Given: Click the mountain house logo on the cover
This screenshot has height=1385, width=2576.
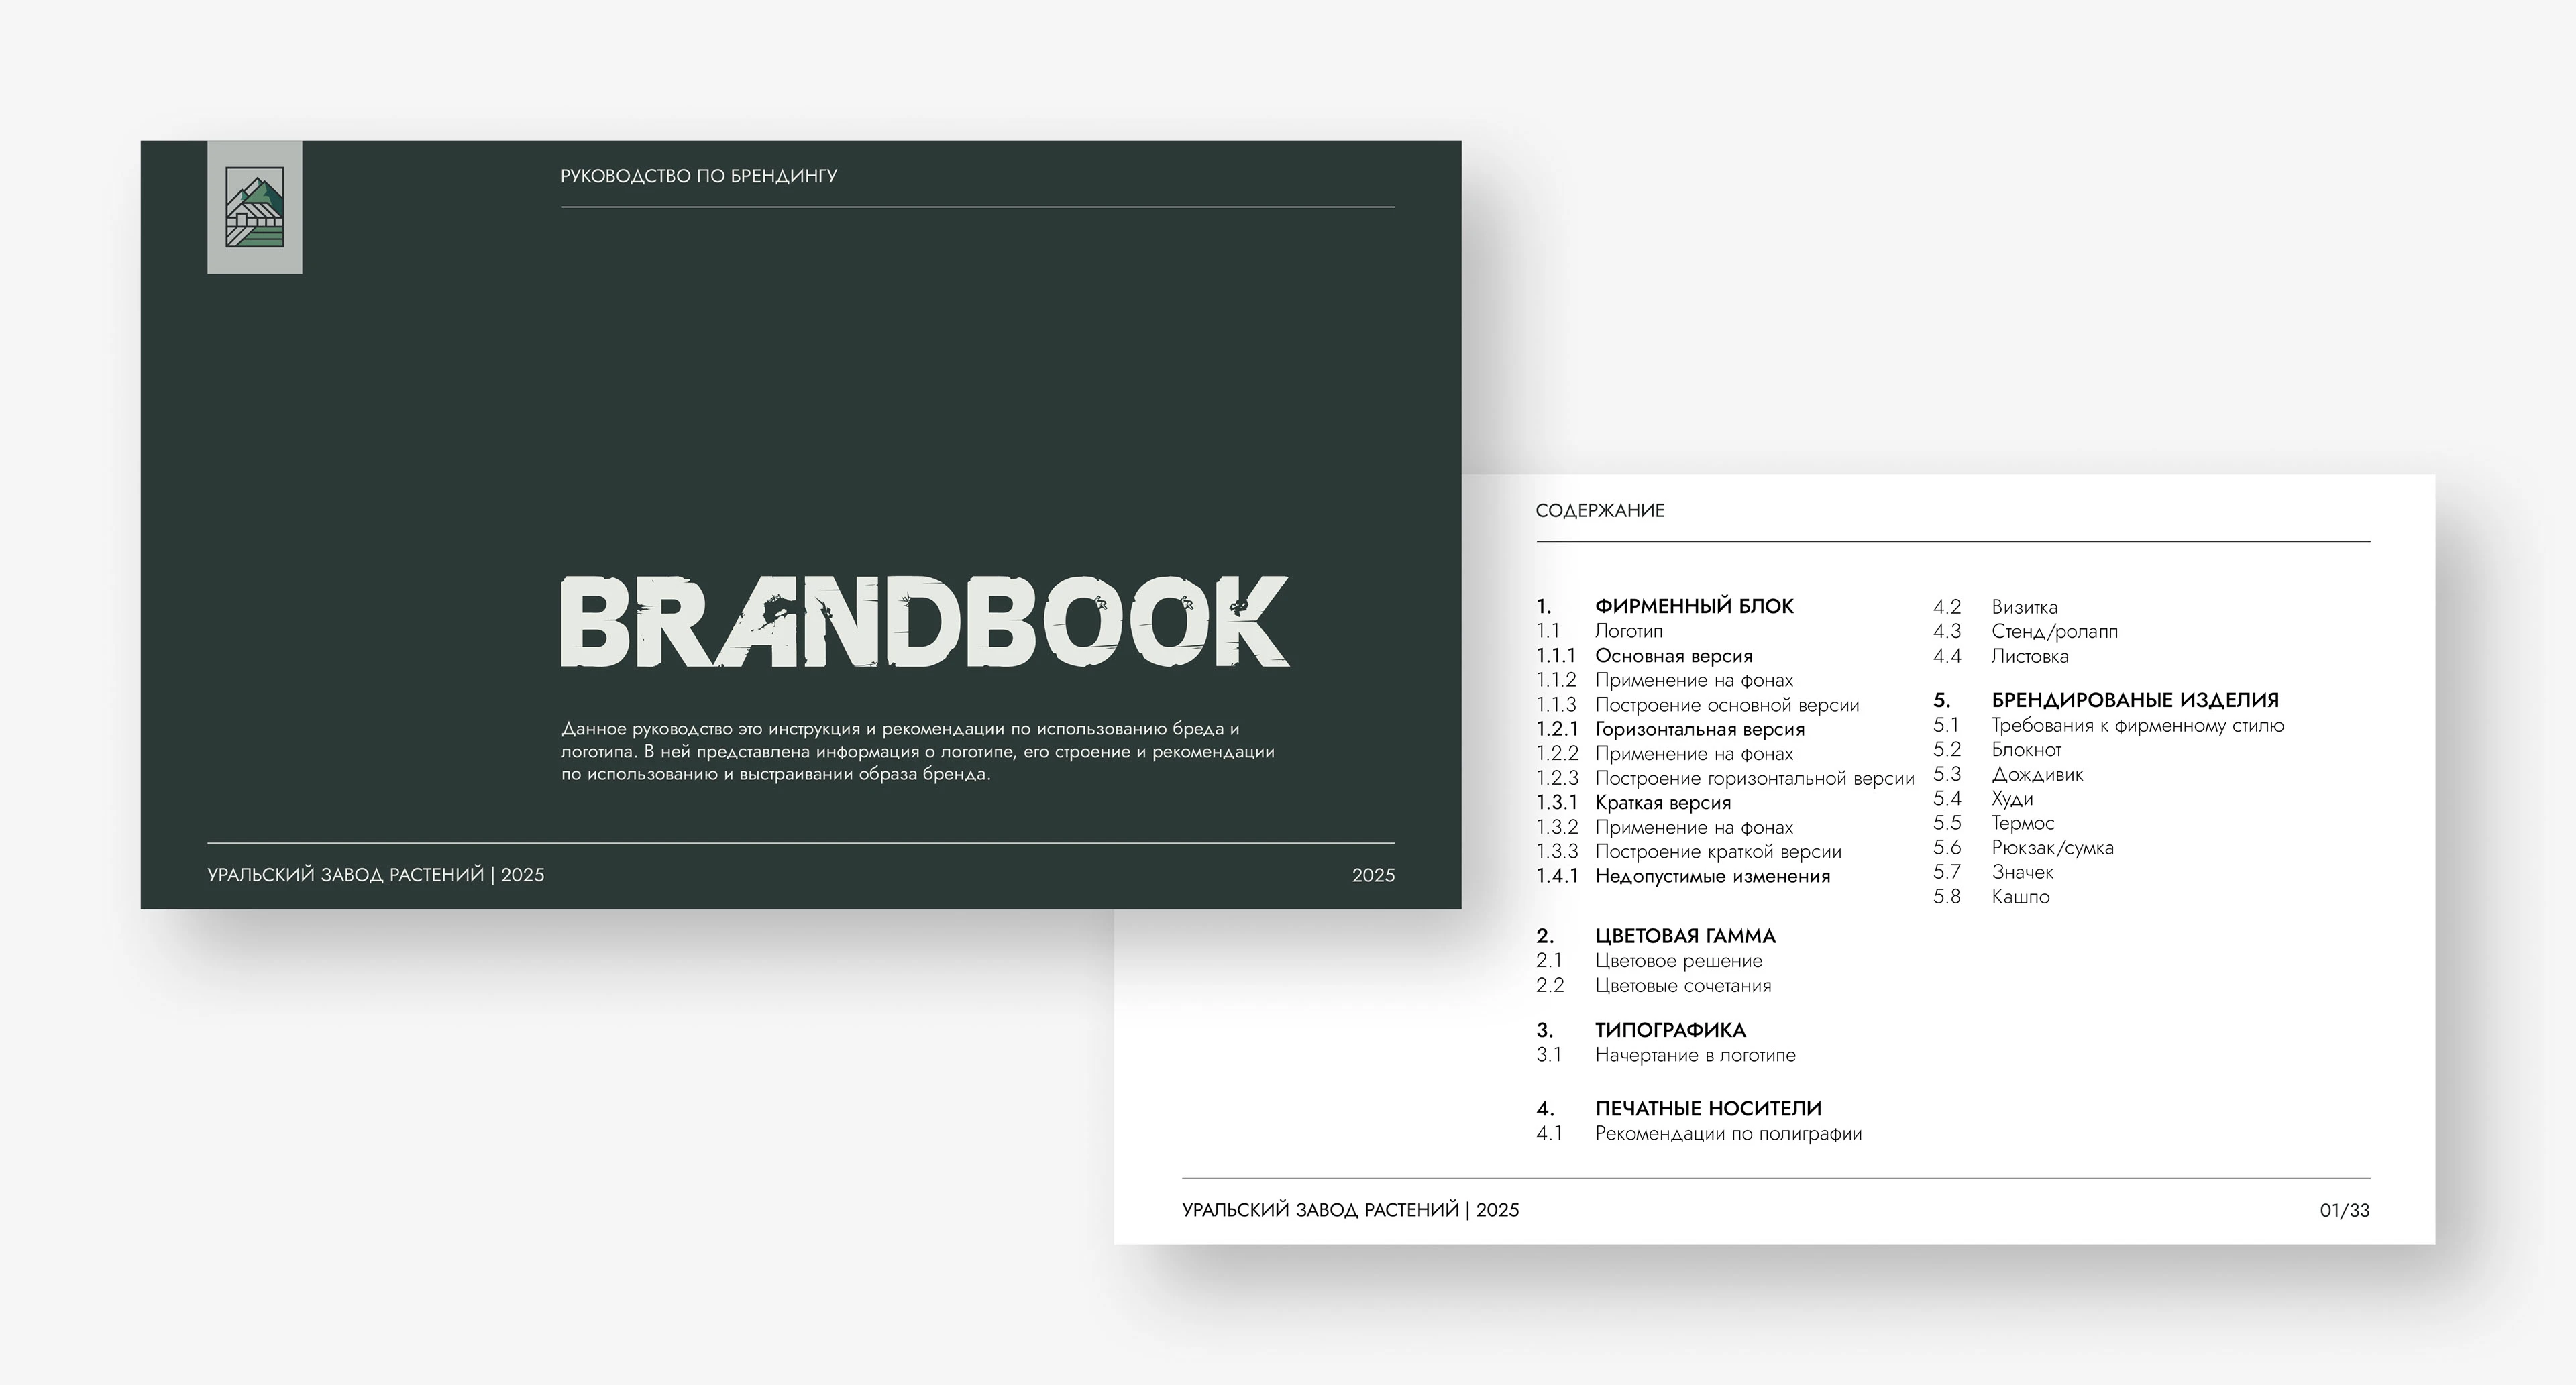Looking at the screenshot, I should tap(255, 207).
